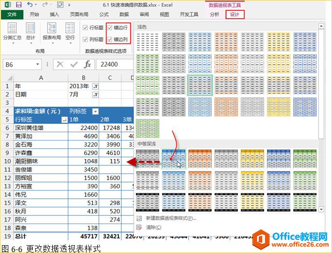Click cell B6 with value 22400
This screenshot has height=253, width=332.
click(84, 128)
